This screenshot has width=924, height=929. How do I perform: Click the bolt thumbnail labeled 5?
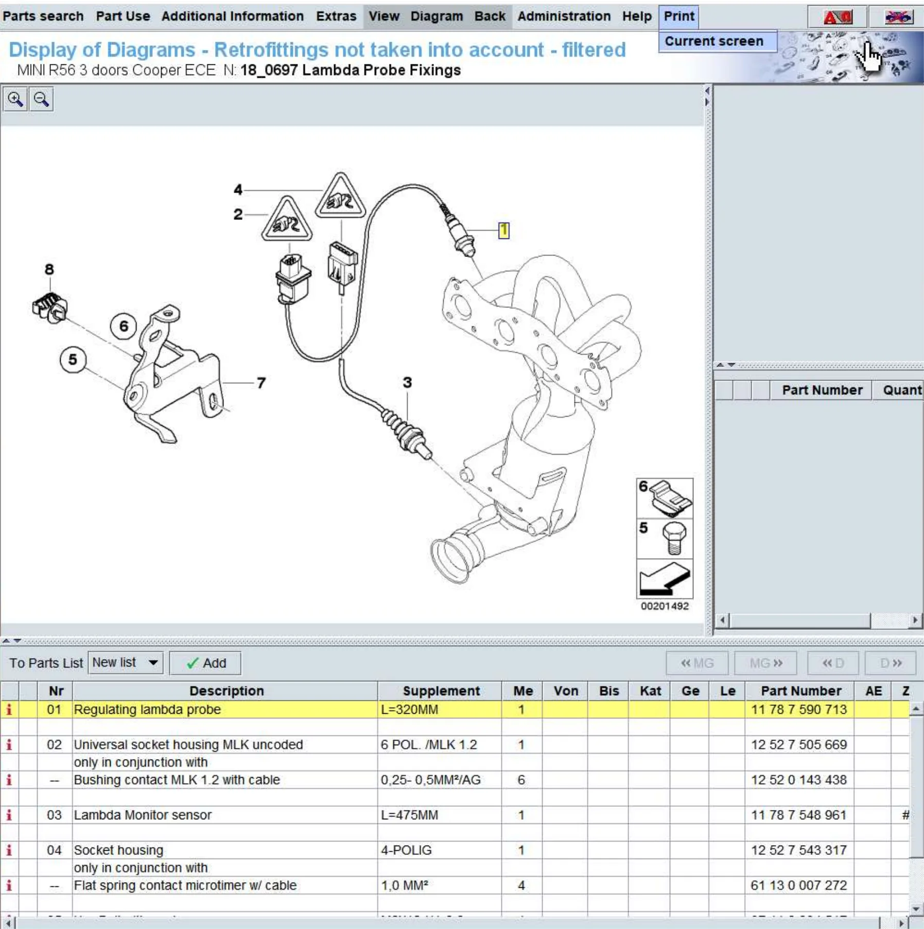point(665,538)
